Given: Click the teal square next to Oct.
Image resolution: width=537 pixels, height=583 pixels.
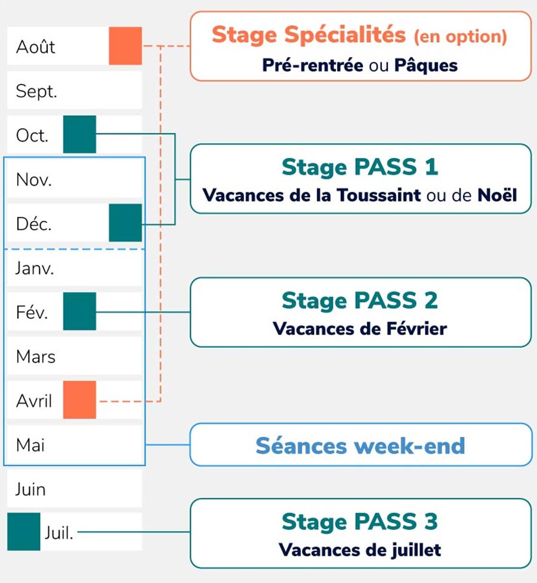Looking at the screenshot, I should (79, 134).
